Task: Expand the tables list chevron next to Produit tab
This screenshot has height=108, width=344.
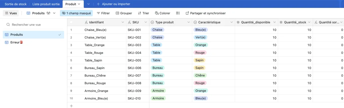Action: click(x=88, y=4)
